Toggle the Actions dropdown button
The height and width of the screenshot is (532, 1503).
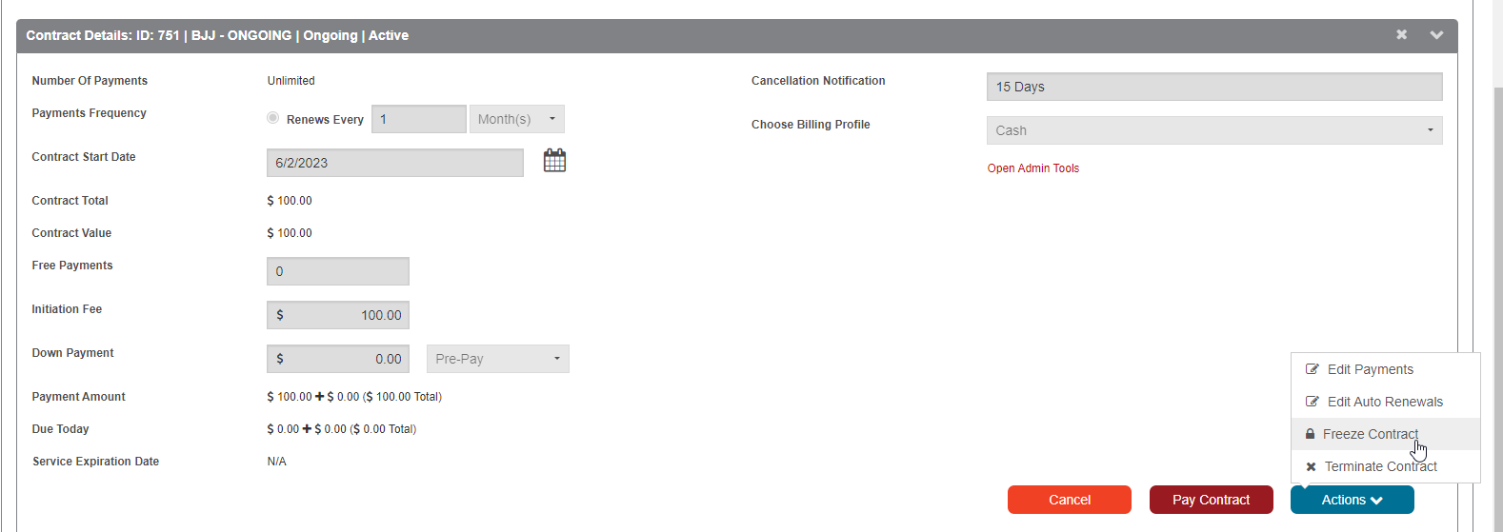click(x=1352, y=500)
